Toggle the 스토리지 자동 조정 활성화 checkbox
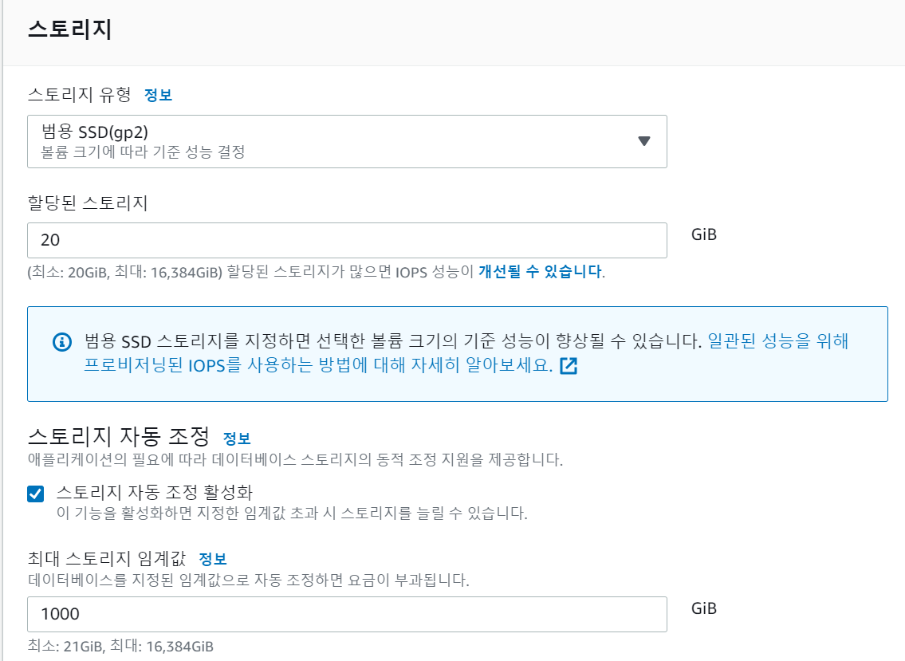The width and height of the screenshot is (905, 661). [x=36, y=494]
